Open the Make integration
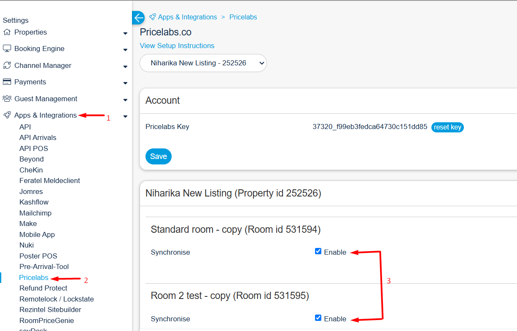Image resolution: width=517 pixels, height=331 pixels. 28,223
